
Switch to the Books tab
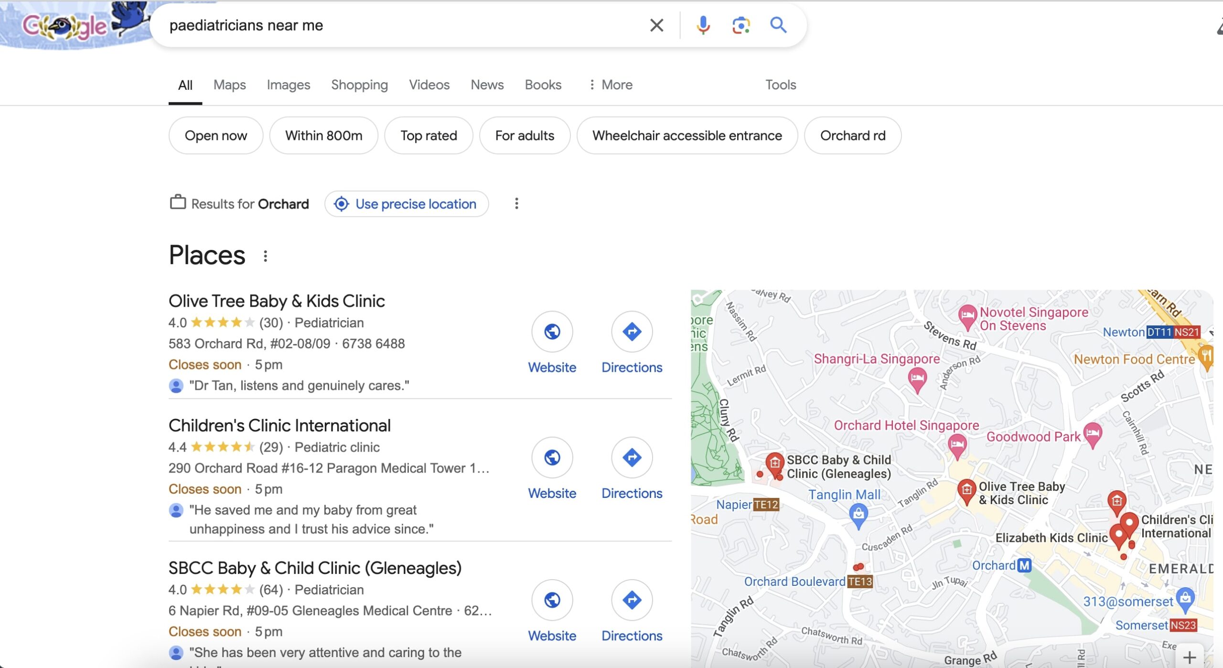tap(543, 85)
